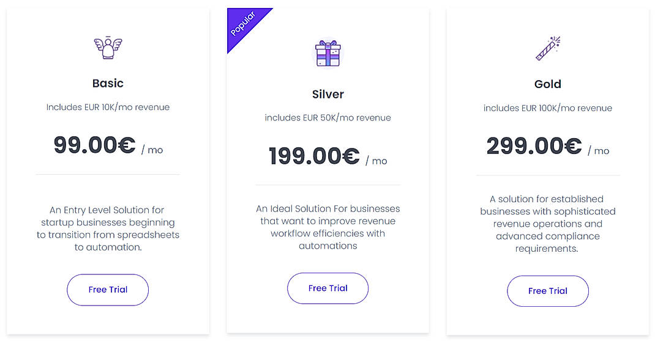
Task: Click the established businesses description on Gold
Action: 548,224
